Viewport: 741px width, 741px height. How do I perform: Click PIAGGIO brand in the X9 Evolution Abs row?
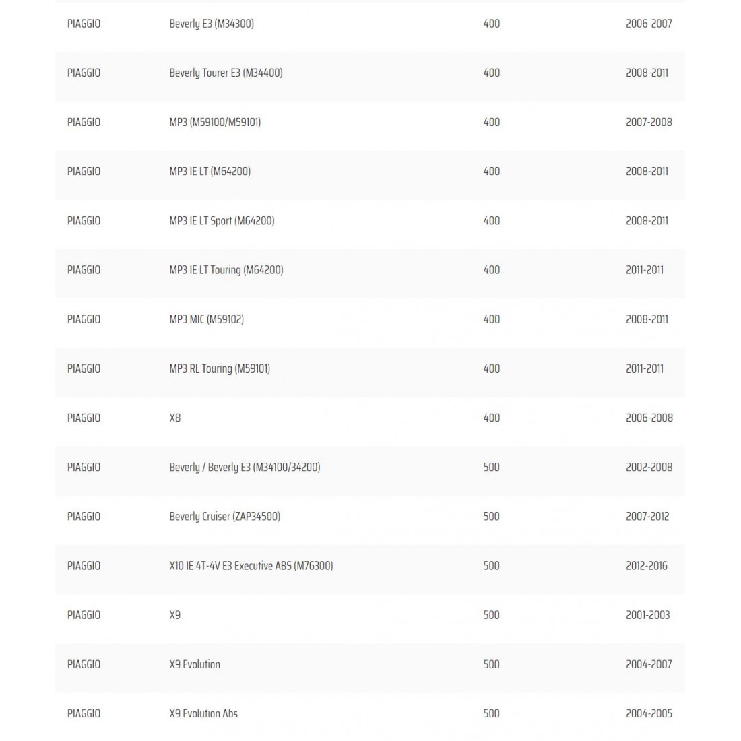(x=84, y=713)
